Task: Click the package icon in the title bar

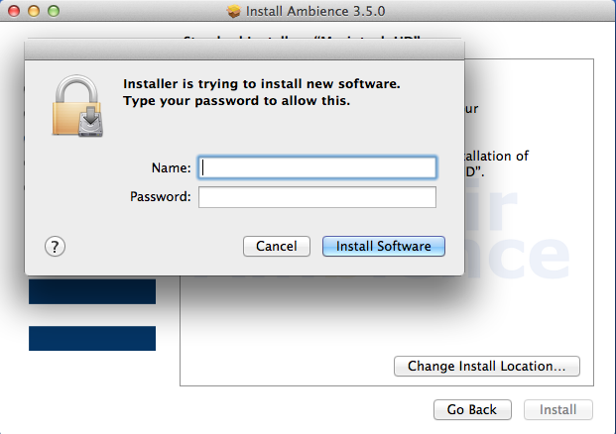Action: 234,11
